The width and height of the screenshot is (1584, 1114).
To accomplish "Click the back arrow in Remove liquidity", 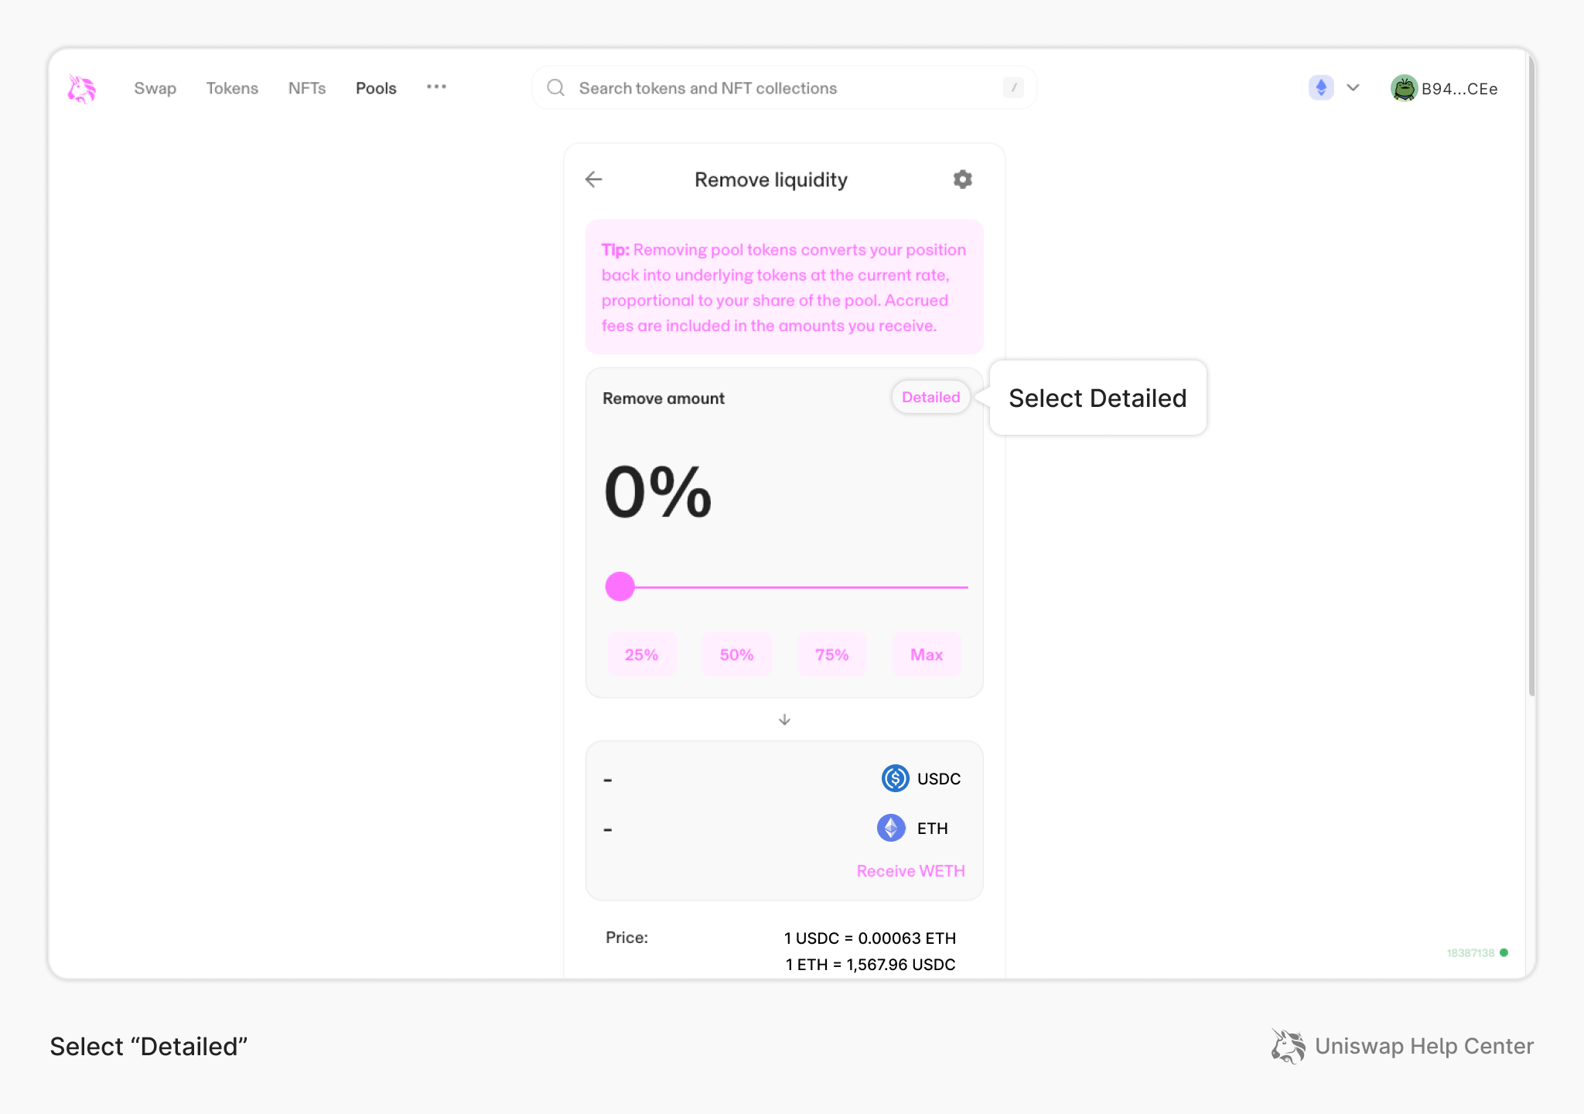I will pos(593,179).
